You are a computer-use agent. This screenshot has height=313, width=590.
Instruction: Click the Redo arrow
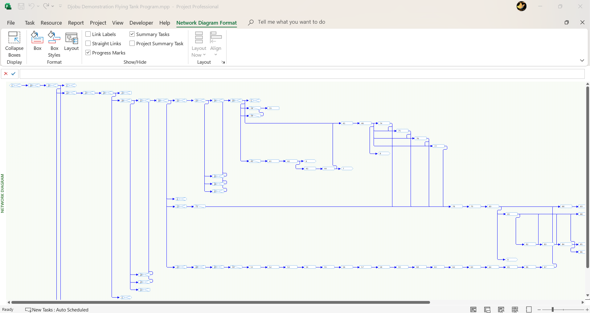pos(46,6)
